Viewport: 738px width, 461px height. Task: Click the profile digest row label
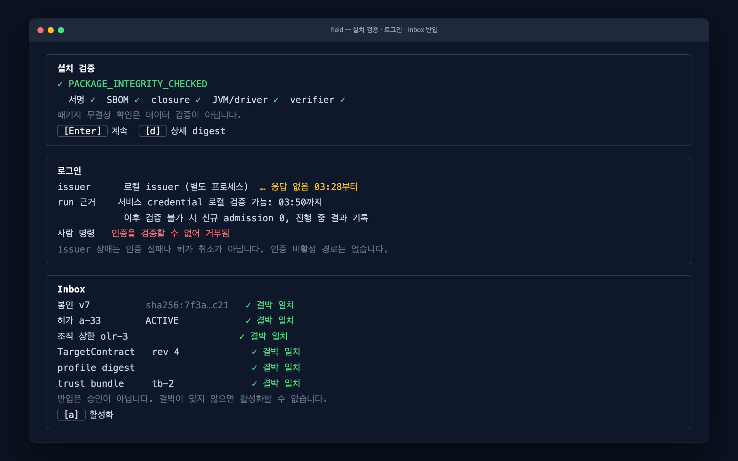[96, 368]
